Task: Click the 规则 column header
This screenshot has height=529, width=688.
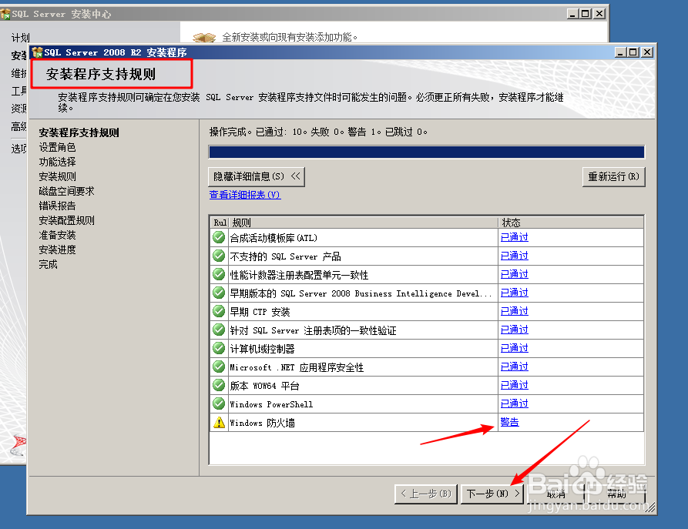Action: [364, 223]
